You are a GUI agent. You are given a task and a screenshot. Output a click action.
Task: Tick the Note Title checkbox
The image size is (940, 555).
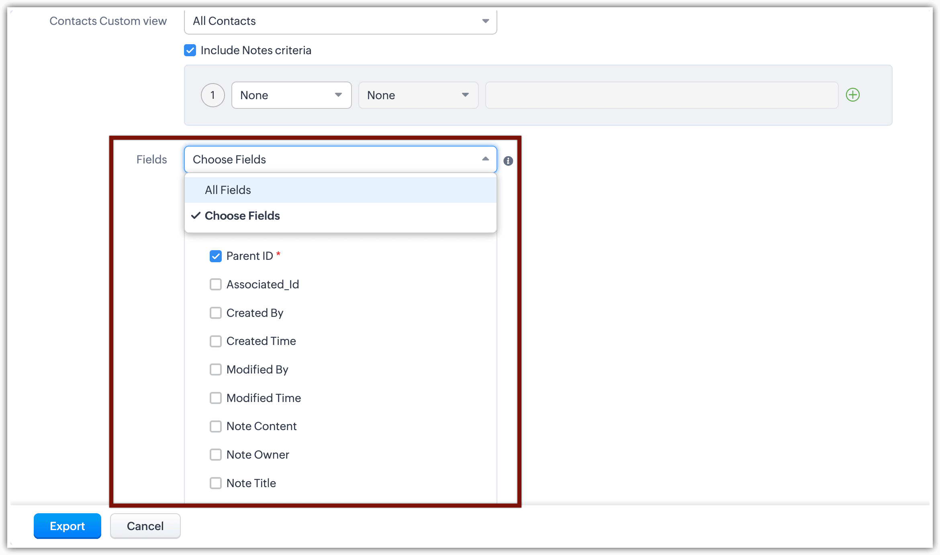click(216, 483)
